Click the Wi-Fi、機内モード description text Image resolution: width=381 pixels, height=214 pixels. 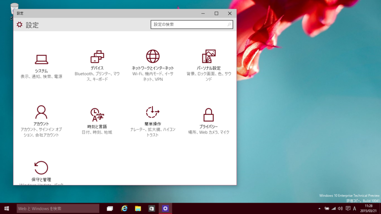[153, 77]
